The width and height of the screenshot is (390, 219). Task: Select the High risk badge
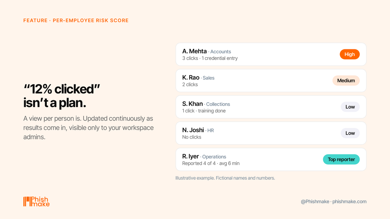(350, 54)
